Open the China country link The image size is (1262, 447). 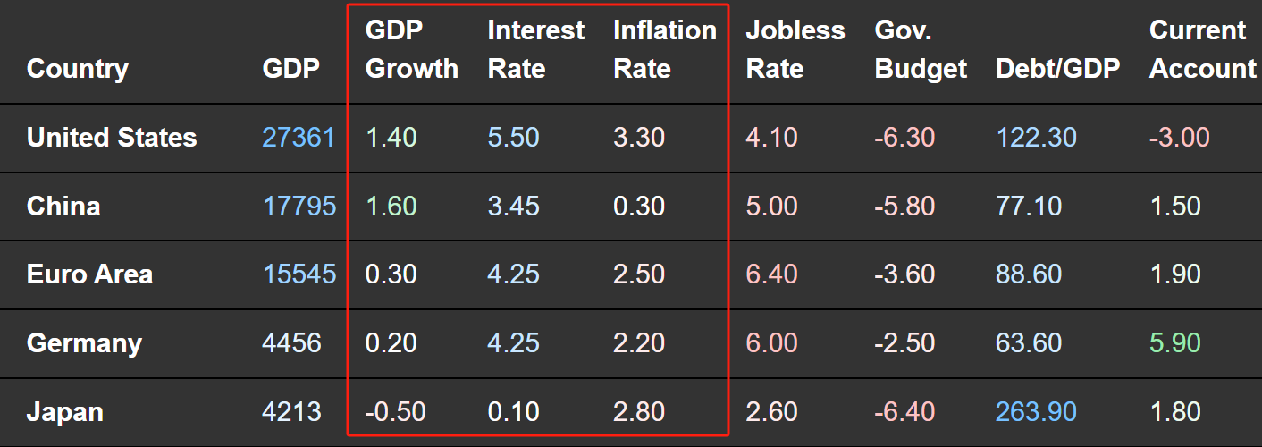(63, 207)
